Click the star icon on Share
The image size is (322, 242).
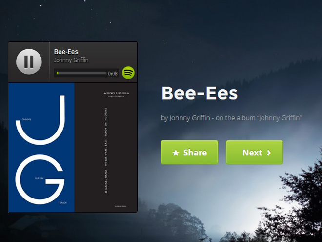coord(176,153)
